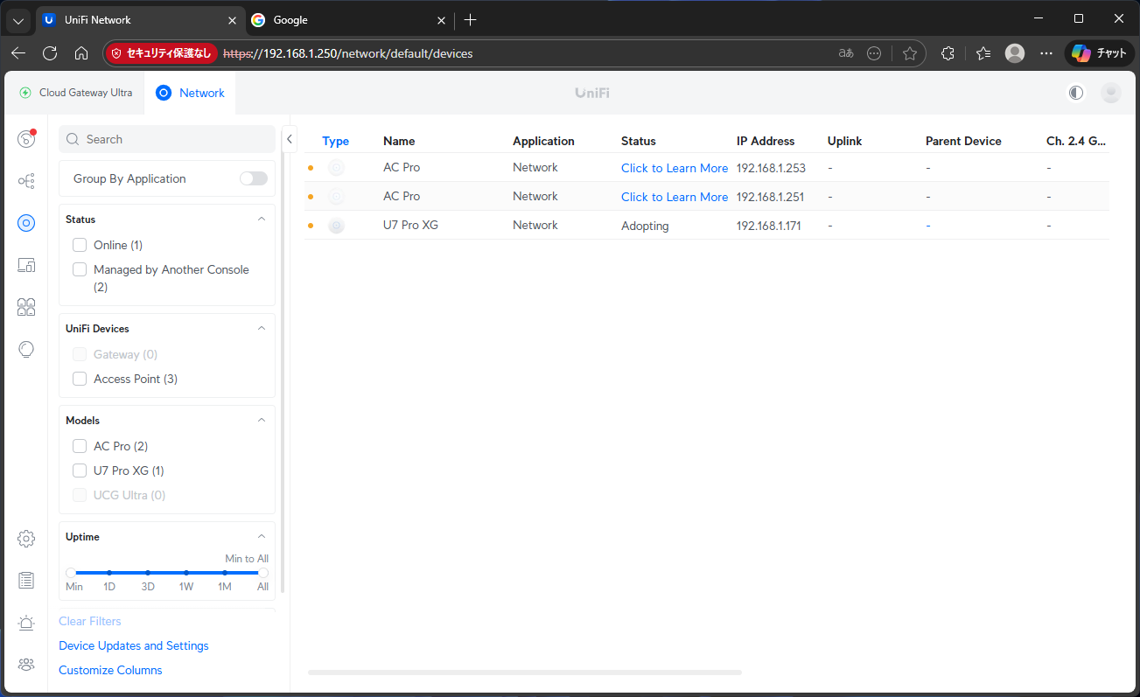Click the 1W point on Uptime slider
Image resolution: width=1140 pixels, height=697 pixels.
click(x=186, y=573)
